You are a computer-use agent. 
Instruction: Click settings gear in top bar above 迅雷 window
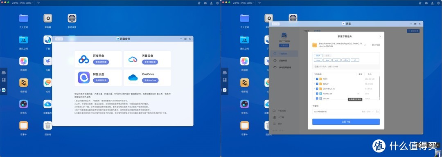coord(438,3)
